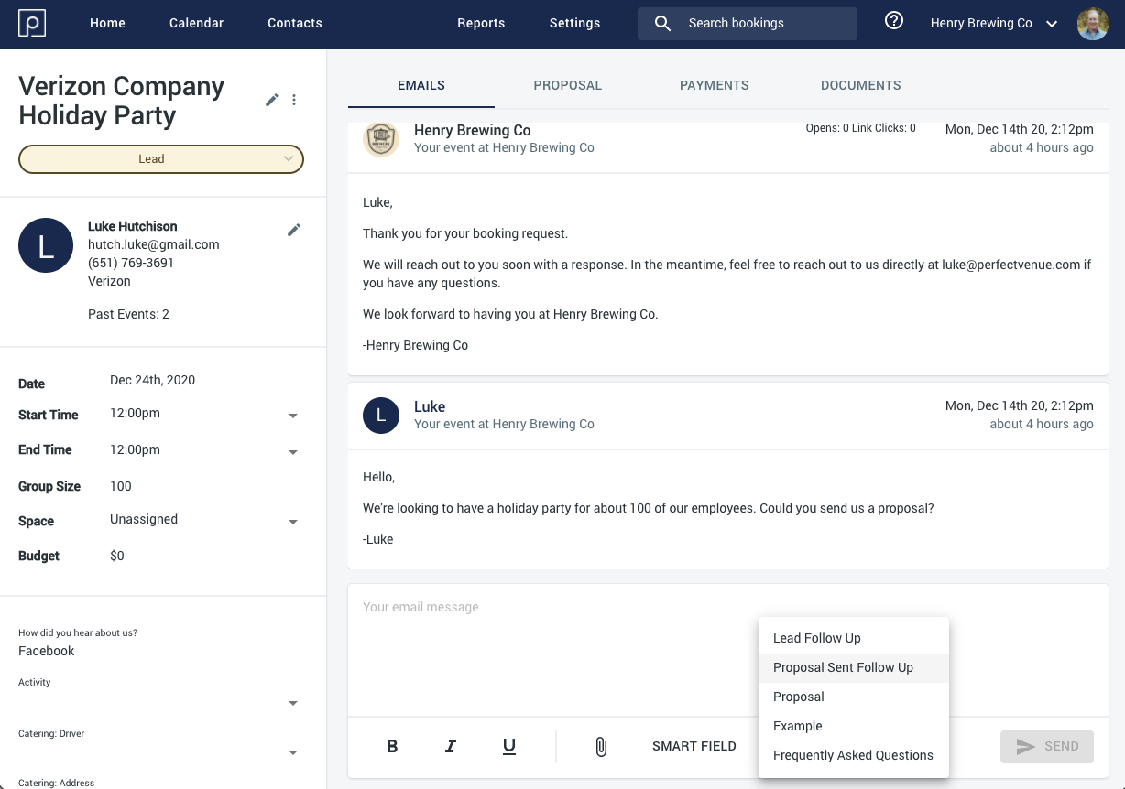Attach a file with paperclip icon
The image size is (1125, 789).
coord(601,747)
